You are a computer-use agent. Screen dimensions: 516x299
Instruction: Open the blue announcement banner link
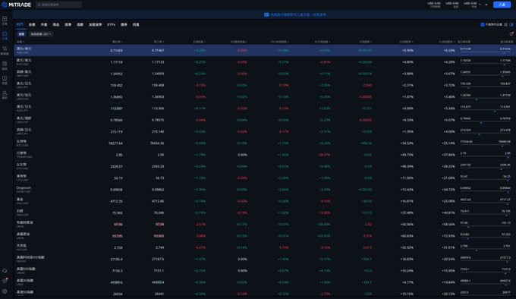click(295, 14)
